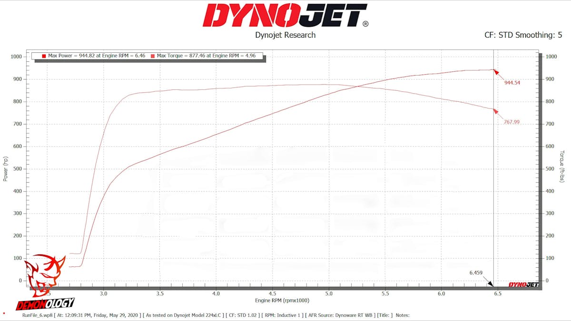Click the Dynojet Research title text

point(285,35)
